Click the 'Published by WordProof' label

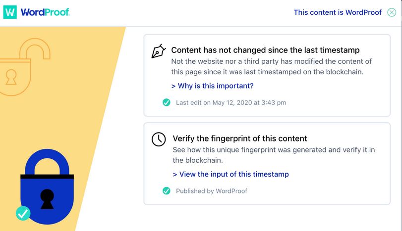tap(212, 191)
